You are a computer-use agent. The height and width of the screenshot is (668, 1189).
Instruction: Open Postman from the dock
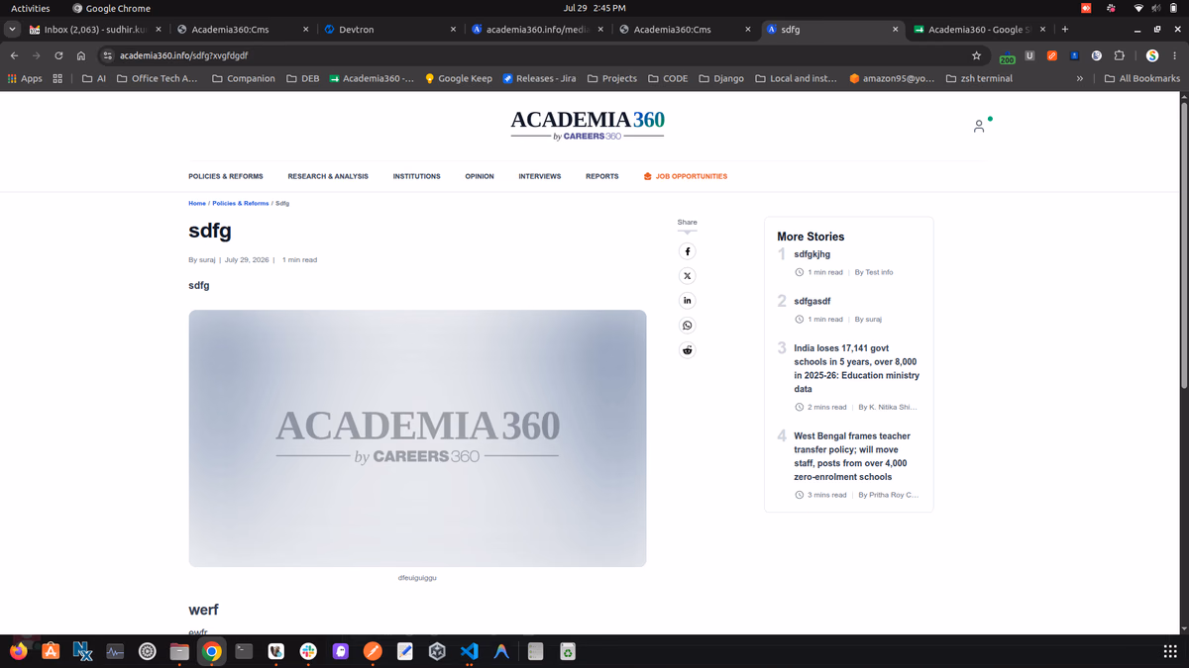373,651
